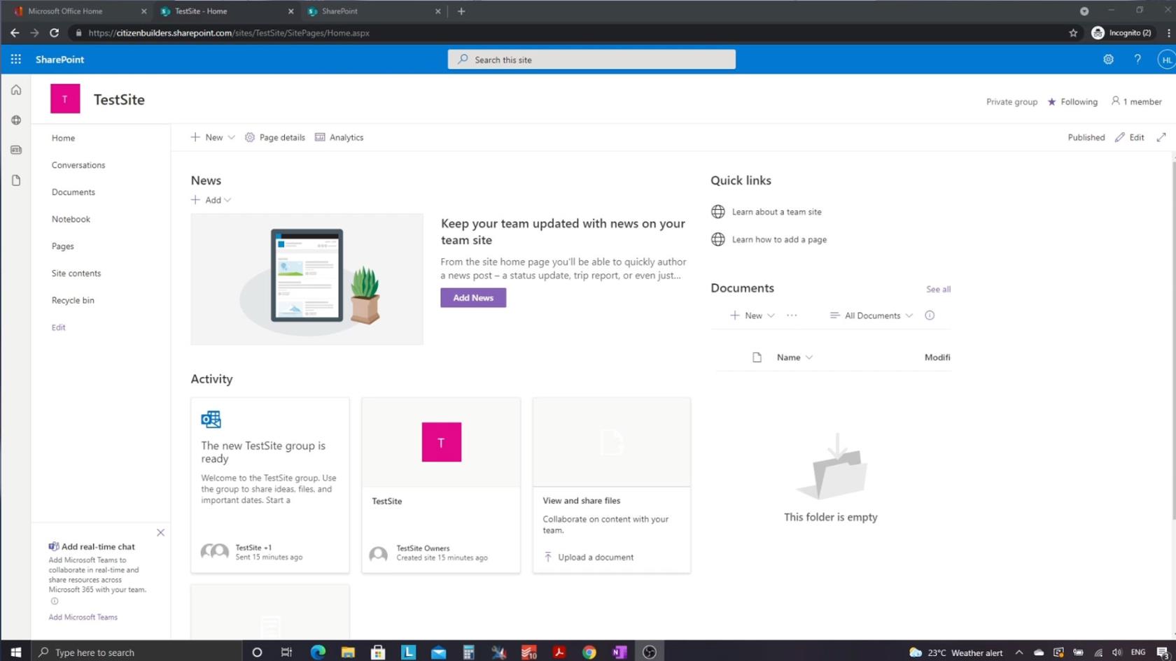Click Edit link under site navigation

point(58,327)
